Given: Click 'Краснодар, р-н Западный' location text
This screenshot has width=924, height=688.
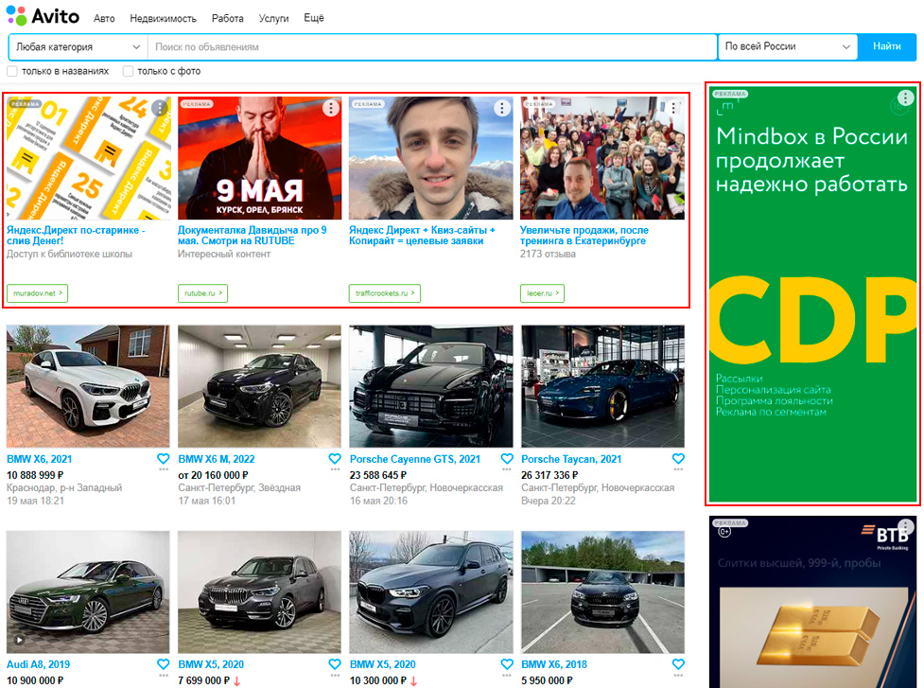Looking at the screenshot, I should point(64,488).
